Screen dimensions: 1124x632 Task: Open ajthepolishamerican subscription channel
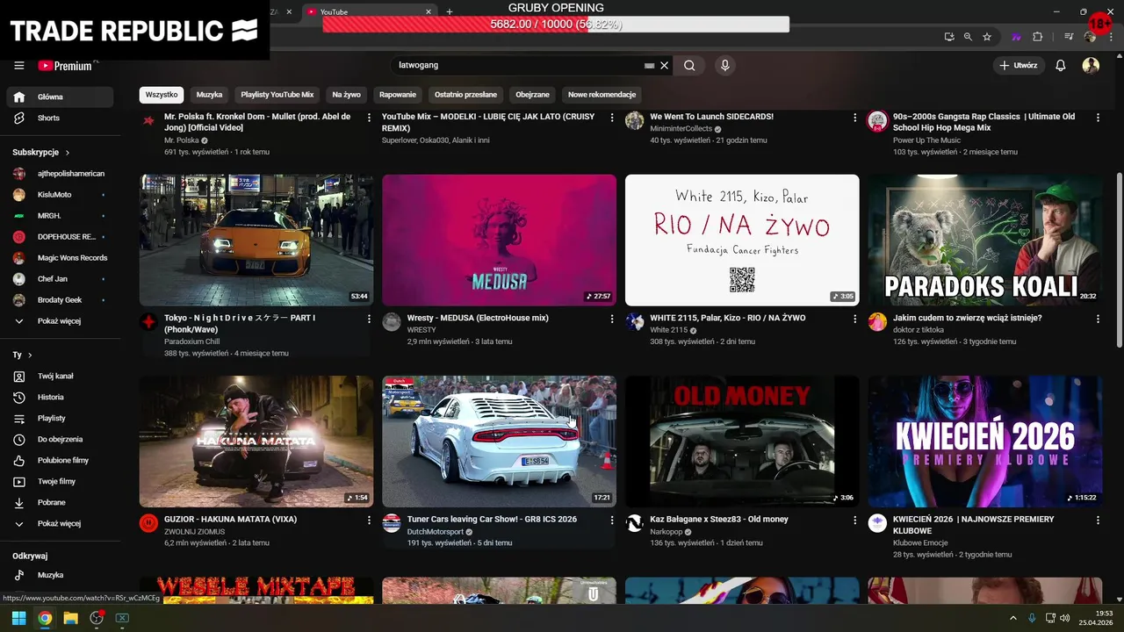tap(60, 174)
